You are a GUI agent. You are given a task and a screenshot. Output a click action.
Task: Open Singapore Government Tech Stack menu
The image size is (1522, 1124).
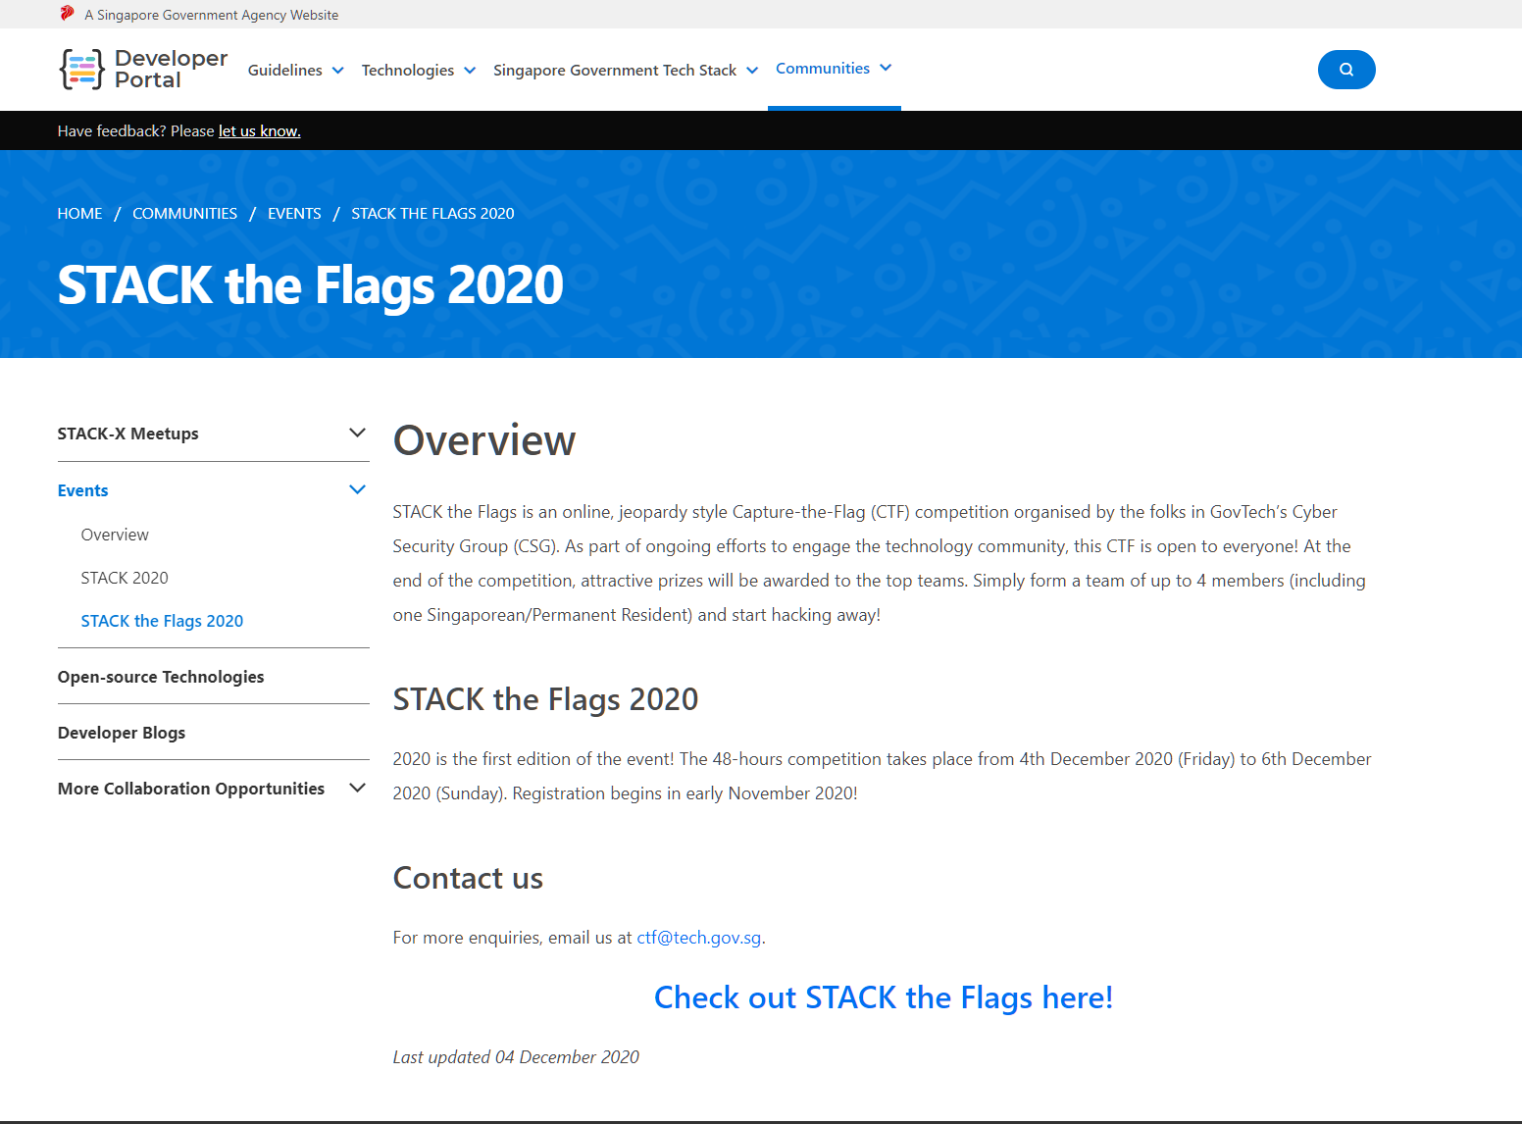(x=625, y=71)
